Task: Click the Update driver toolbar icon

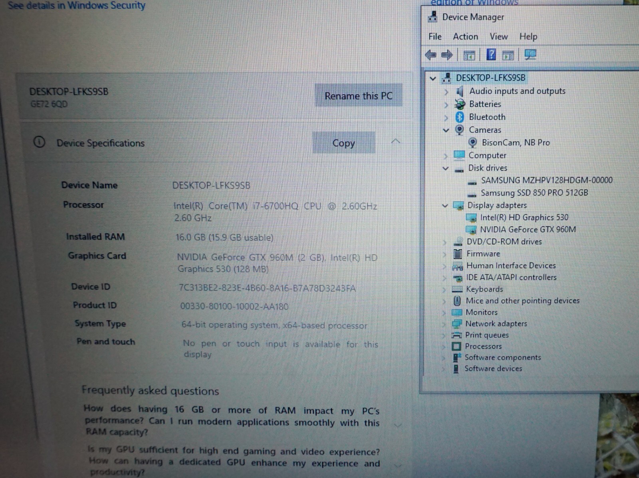Action: (x=508, y=55)
